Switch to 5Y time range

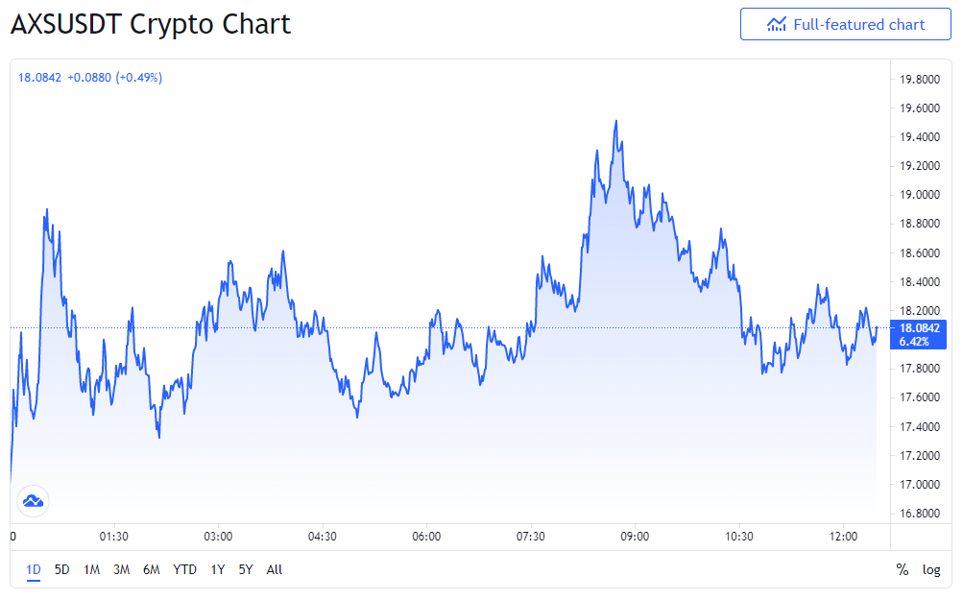[x=246, y=569]
